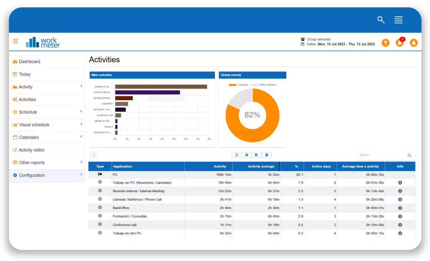Collapse the left navigation with hamburger icon
This screenshot has height=261, width=430.
(x=15, y=41)
